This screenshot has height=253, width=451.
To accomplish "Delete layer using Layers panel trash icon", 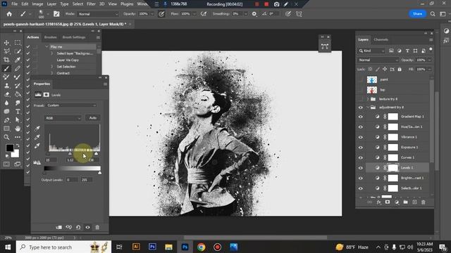I will pos(423,202).
